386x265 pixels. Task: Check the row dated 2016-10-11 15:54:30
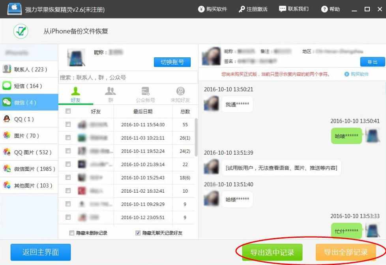[x=68, y=124]
